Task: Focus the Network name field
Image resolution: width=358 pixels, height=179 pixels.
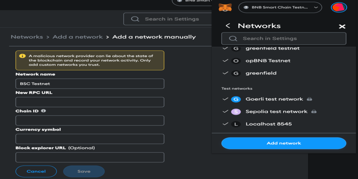Action: (90, 84)
